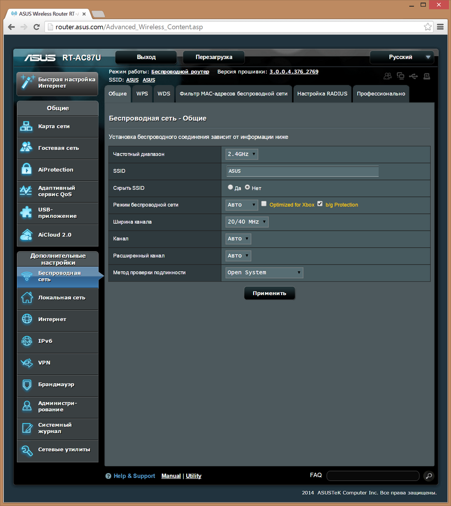Click the USB status icon in header
Image resolution: width=451 pixels, height=506 pixels.
[x=413, y=76]
